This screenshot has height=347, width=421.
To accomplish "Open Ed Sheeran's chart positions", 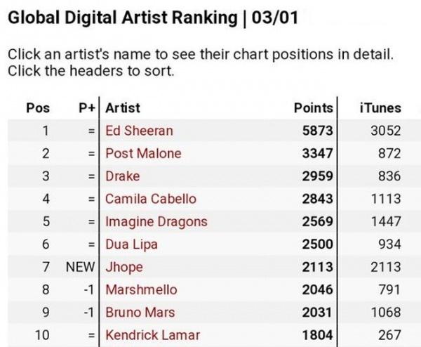I will [x=139, y=131].
